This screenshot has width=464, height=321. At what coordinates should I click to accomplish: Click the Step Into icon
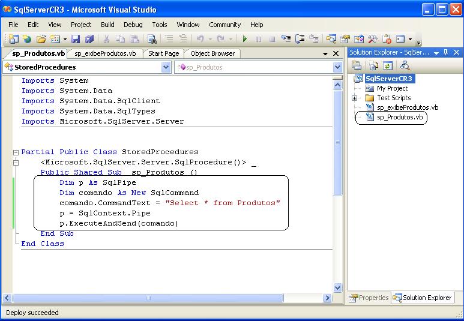point(286,39)
